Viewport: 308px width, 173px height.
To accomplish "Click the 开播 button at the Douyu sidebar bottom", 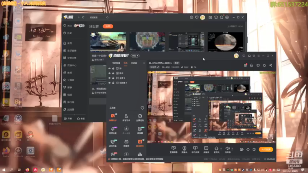I will [x=68, y=118].
